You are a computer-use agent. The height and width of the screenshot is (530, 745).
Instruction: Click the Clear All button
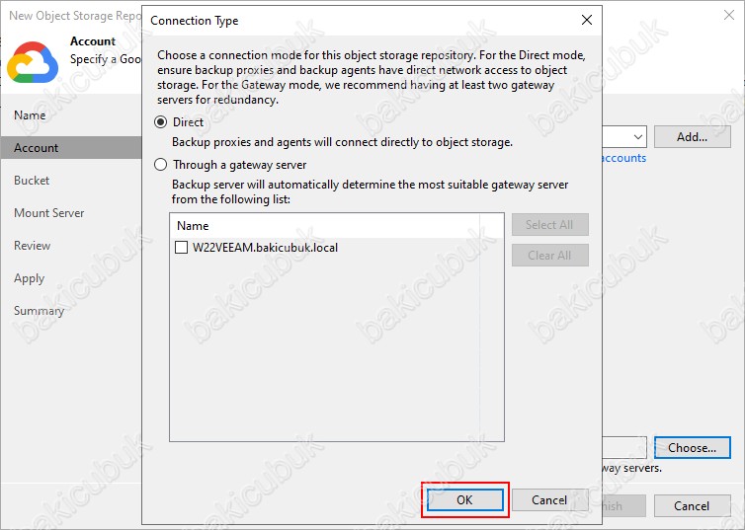point(549,256)
